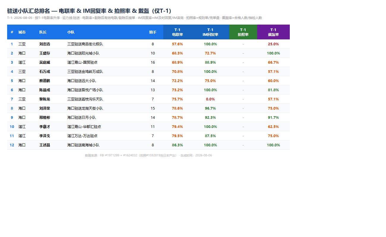
Task: Click captain name 刘泽荣
Action: coord(45,108)
